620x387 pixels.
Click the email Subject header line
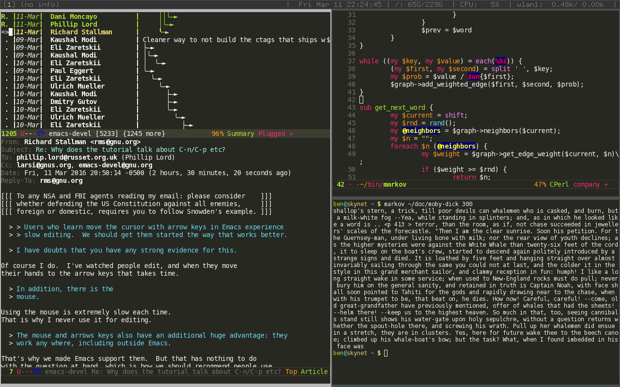[113, 149]
